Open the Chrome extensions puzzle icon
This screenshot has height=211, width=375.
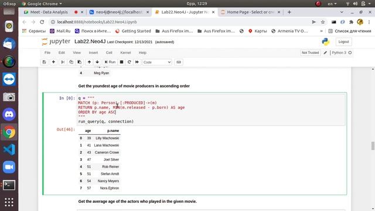[x=351, y=22]
